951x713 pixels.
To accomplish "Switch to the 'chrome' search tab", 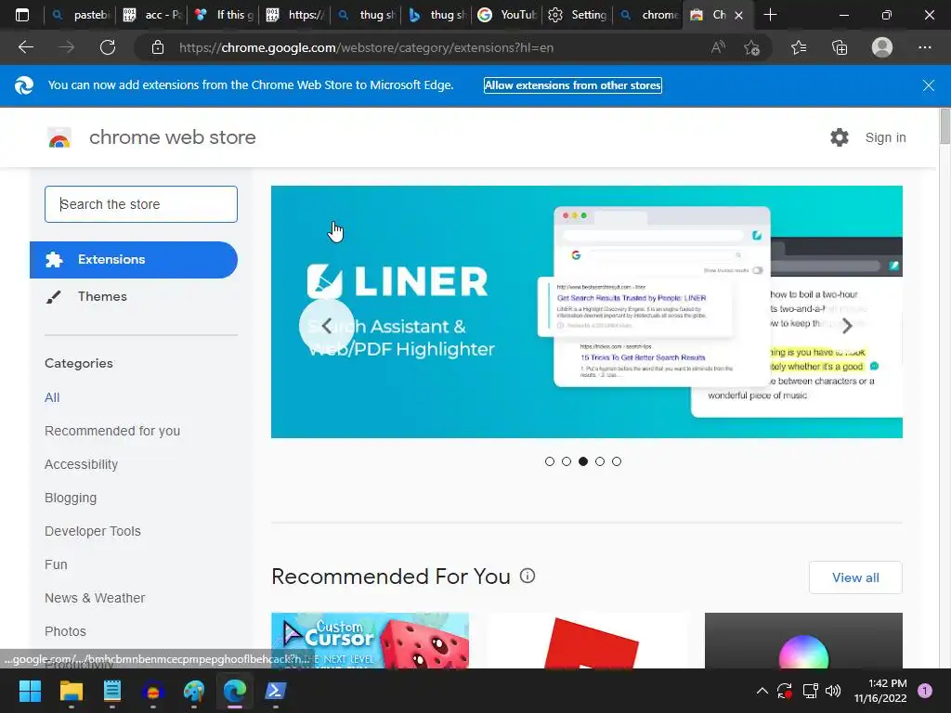I will click(649, 15).
